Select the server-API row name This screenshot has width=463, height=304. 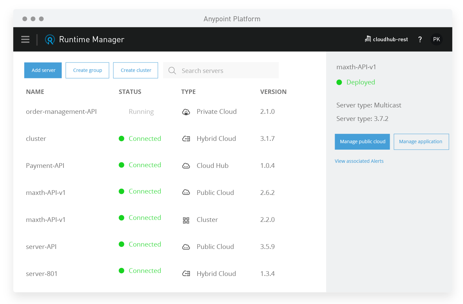(41, 247)
